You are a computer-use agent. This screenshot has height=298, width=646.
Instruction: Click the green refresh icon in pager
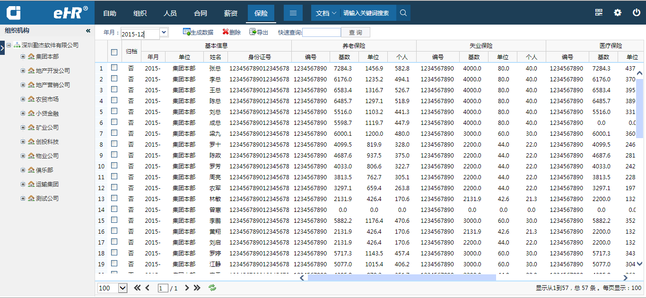212,288
